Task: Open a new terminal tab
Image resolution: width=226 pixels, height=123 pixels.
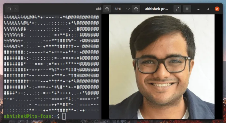Action: (x=9, y=9)
